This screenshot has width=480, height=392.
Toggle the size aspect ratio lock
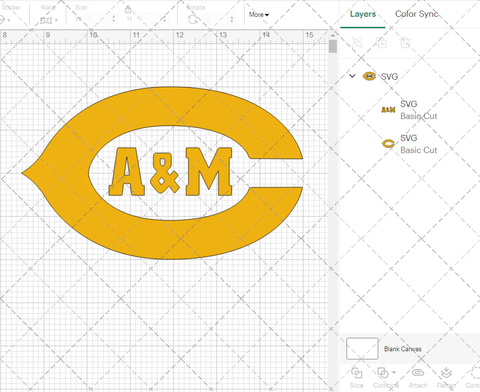(x=128, y=10)
